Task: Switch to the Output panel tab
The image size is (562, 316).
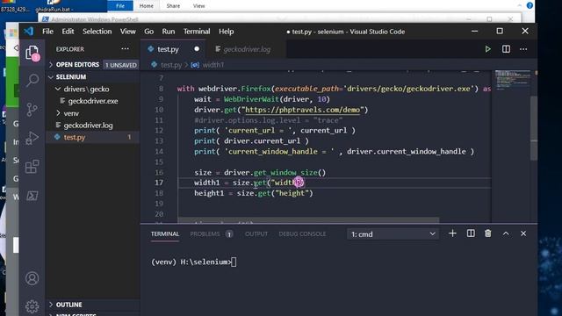Action: 256,234
